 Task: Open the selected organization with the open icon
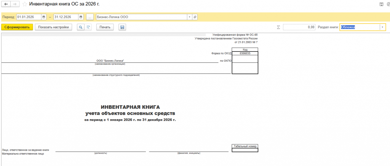[x=195, y=17]
